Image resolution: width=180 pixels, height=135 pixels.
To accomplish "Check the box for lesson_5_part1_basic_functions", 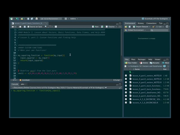I will [x=126, y=85].
